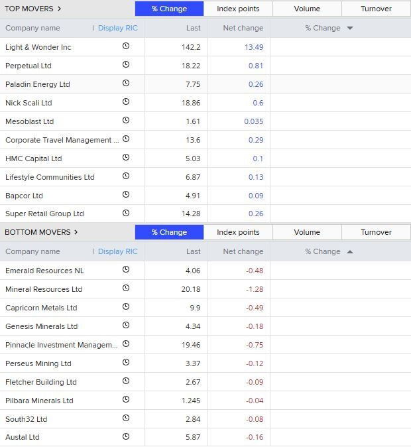
Task: Open Lifestyle Communities Ltd company name
Action: point(50,177)
